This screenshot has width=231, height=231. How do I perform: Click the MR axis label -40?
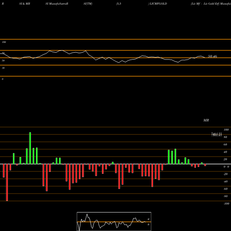point(225,182)
